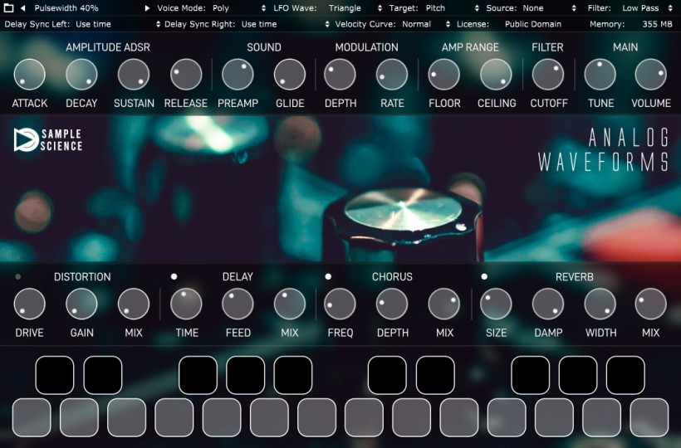Click the Pulsewidth 40% preset name
The width and height of the screenshot is (681, 448).
pos(66,7)
